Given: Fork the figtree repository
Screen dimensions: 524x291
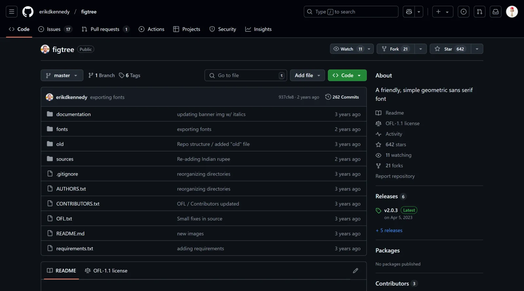Looking at the screenshot, I should [396, 49].
